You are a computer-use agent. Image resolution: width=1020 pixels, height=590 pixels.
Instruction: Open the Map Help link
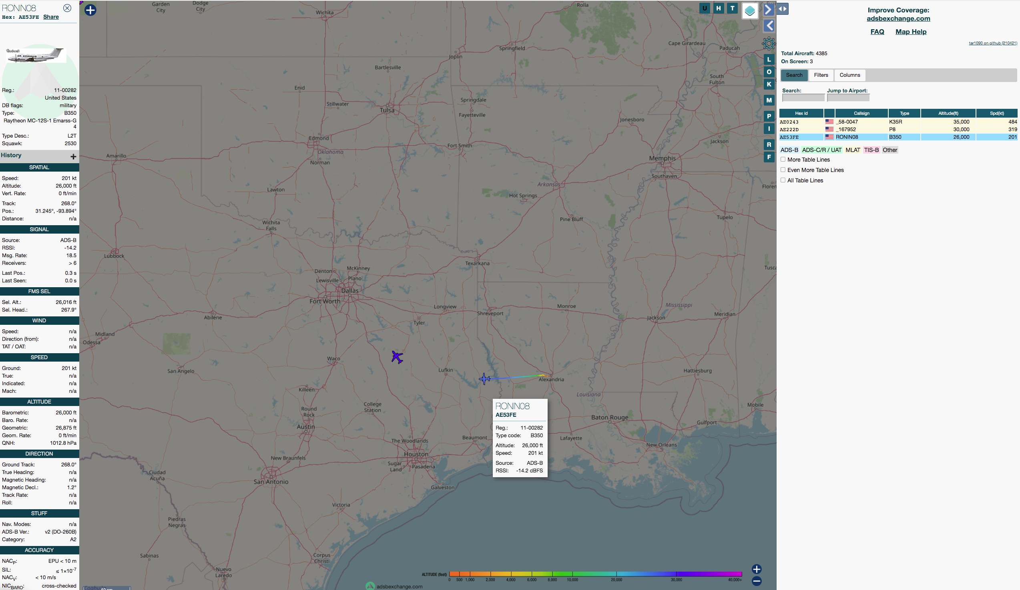(911, 32)
